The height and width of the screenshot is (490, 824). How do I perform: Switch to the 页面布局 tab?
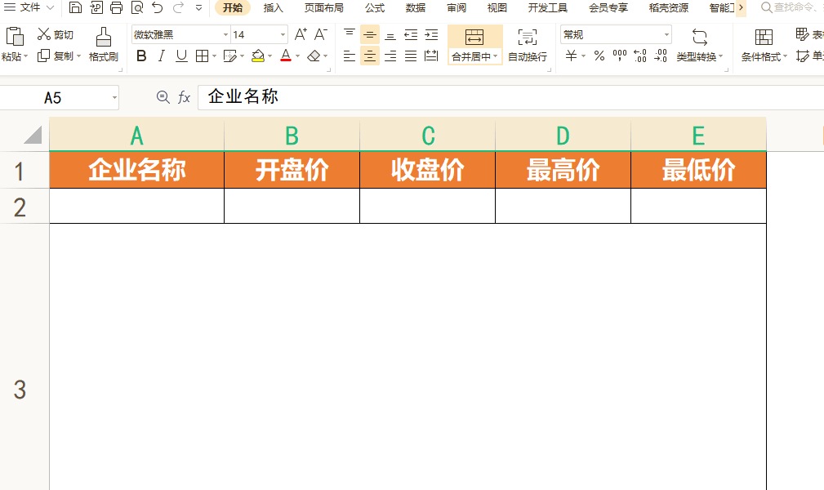tap(323, 8)
